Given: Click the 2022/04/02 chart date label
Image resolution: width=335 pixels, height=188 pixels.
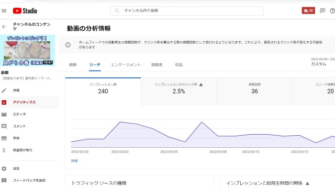Looking at the screenshot, I should tap(120, 152).
